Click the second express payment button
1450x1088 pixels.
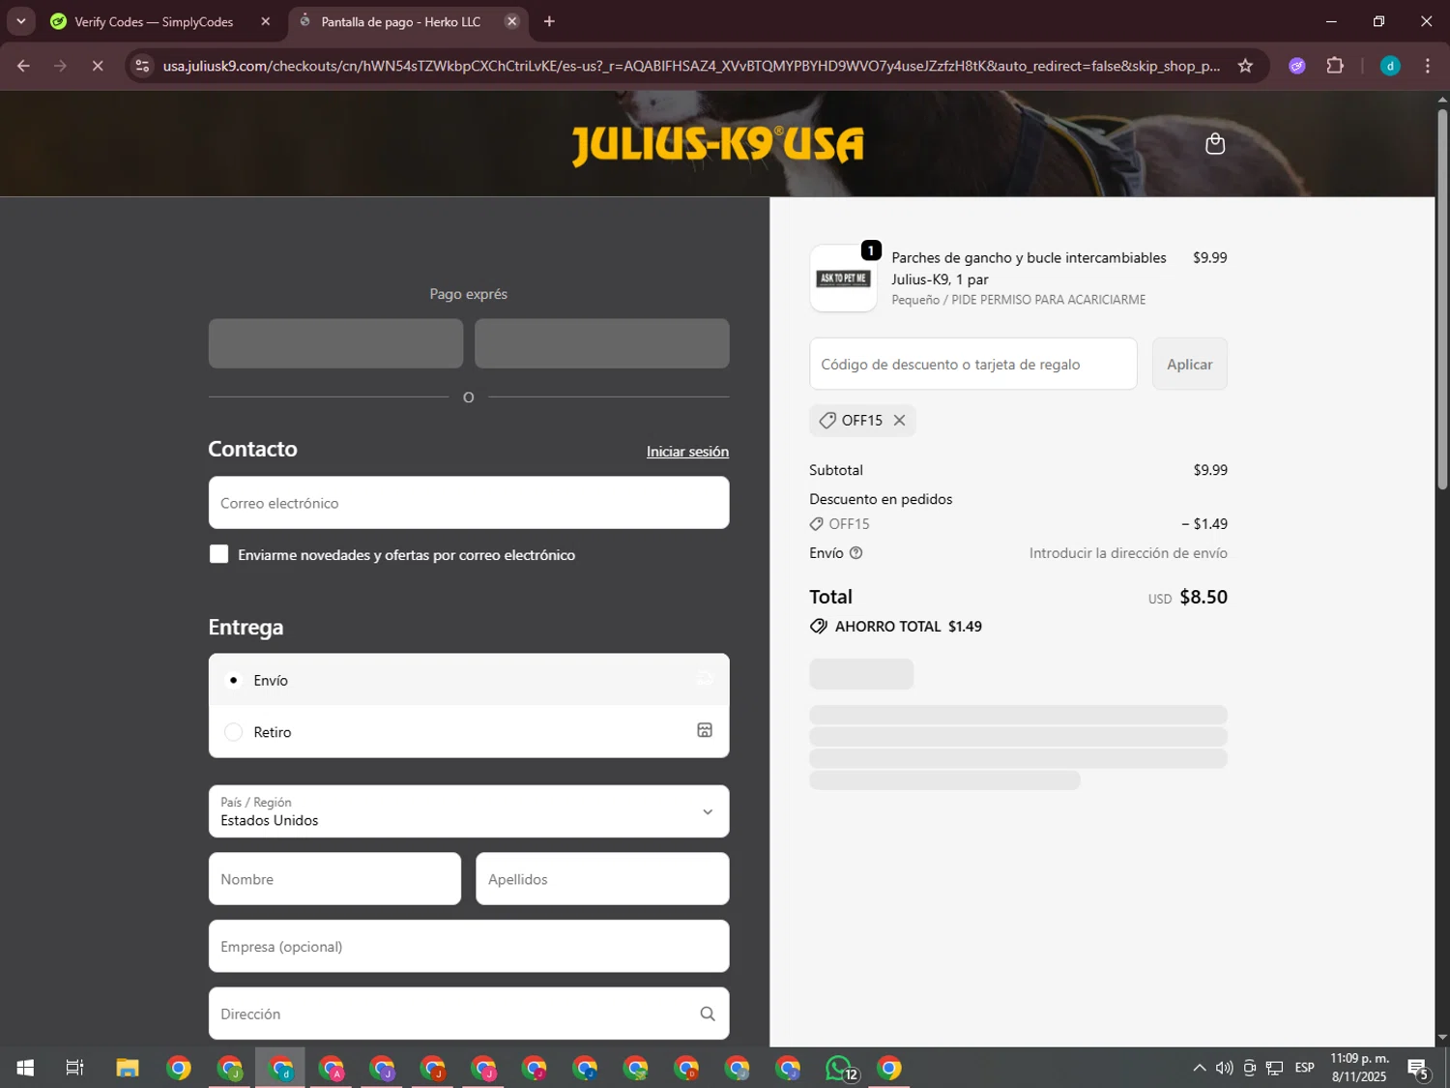click(601, 343)
